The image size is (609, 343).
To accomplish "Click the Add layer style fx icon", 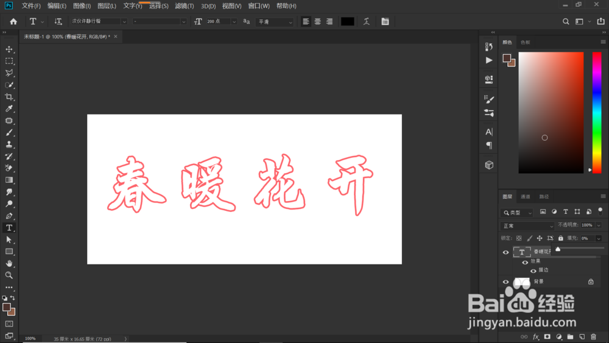I will (536, 337).
